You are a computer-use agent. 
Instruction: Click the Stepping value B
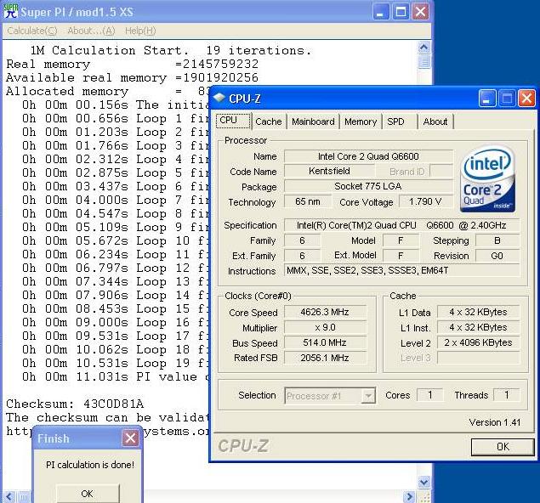click(497, 240)
